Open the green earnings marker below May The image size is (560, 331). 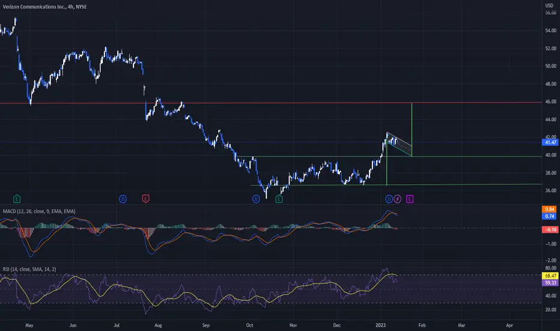click(17, 199)
